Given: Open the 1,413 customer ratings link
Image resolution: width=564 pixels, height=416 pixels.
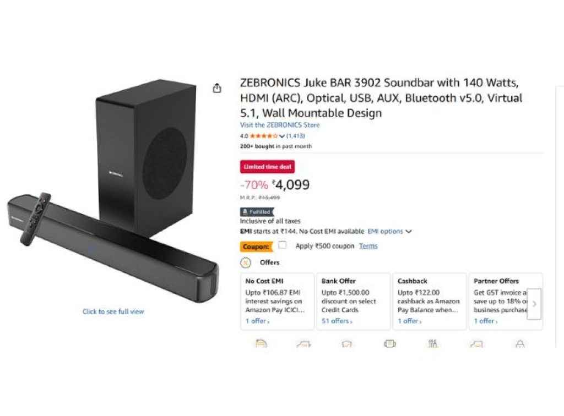Looking at the screenshot, I should coord(296,136).
